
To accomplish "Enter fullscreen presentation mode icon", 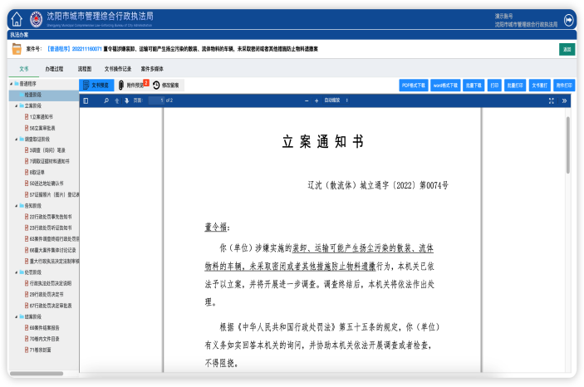I will pyautogui.click(x=552, y=100).
